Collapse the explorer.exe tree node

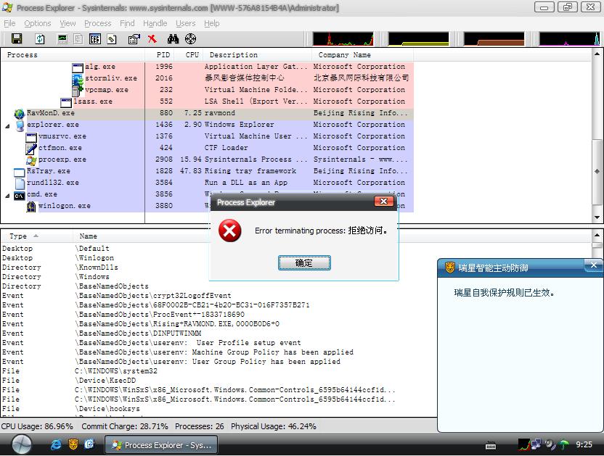pyautogui.click(x=7, y=126)
